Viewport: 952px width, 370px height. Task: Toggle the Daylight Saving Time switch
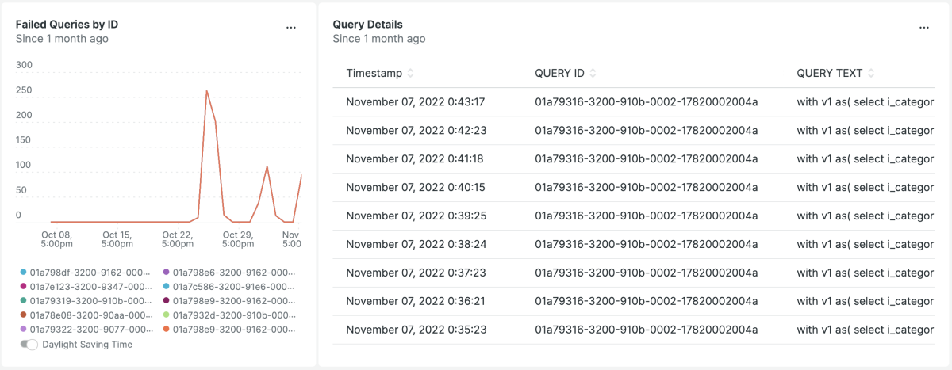pos(29,345)
